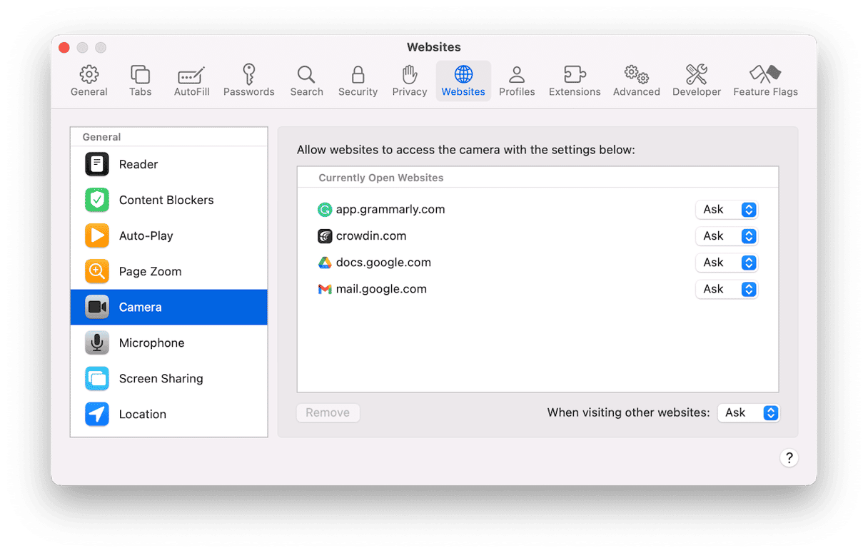Open camera dropdown for app.grammarly.com
The width and height of the screenshot is (868, 553).
pyautogui.click(x=726, y=210)
